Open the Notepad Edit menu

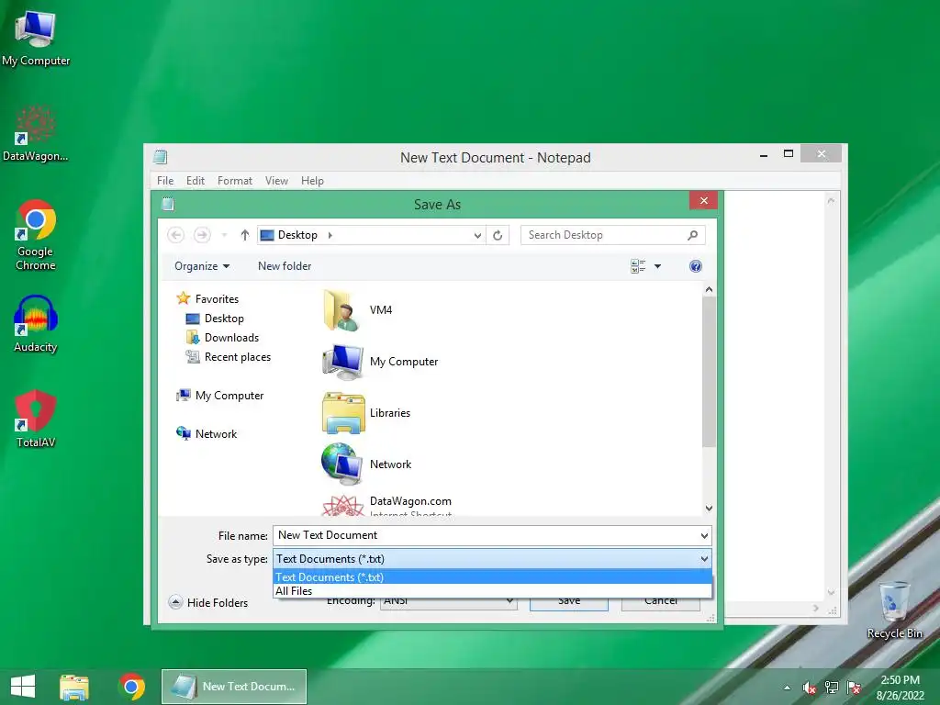[x=196, y=181]
